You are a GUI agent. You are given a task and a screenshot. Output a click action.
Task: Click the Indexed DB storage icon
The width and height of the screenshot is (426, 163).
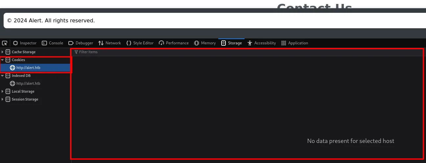pos(8,76)
